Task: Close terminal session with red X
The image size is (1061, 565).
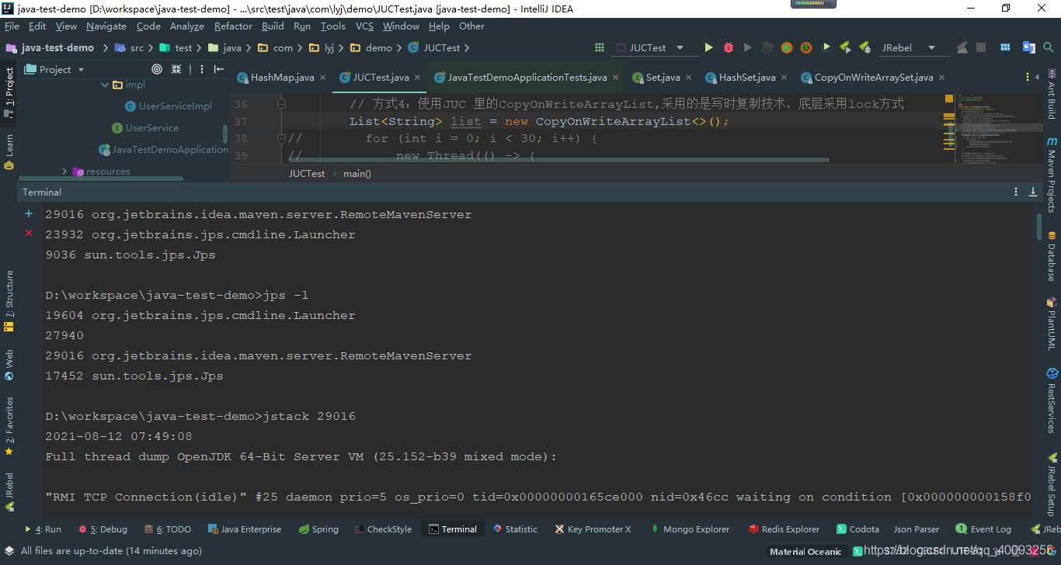Action: coord(29,233)
